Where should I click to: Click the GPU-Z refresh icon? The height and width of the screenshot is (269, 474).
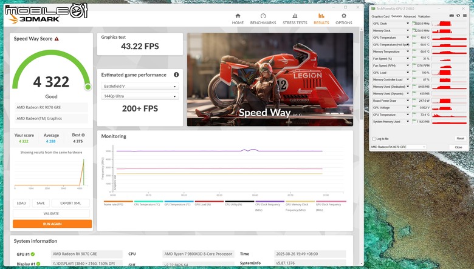[x=458, y=16]
